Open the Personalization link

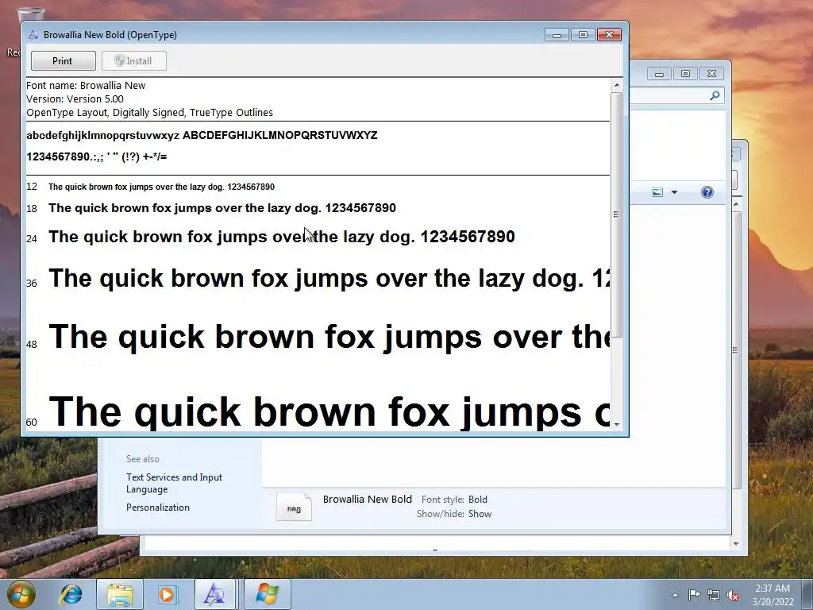click(x=158, y=508)
